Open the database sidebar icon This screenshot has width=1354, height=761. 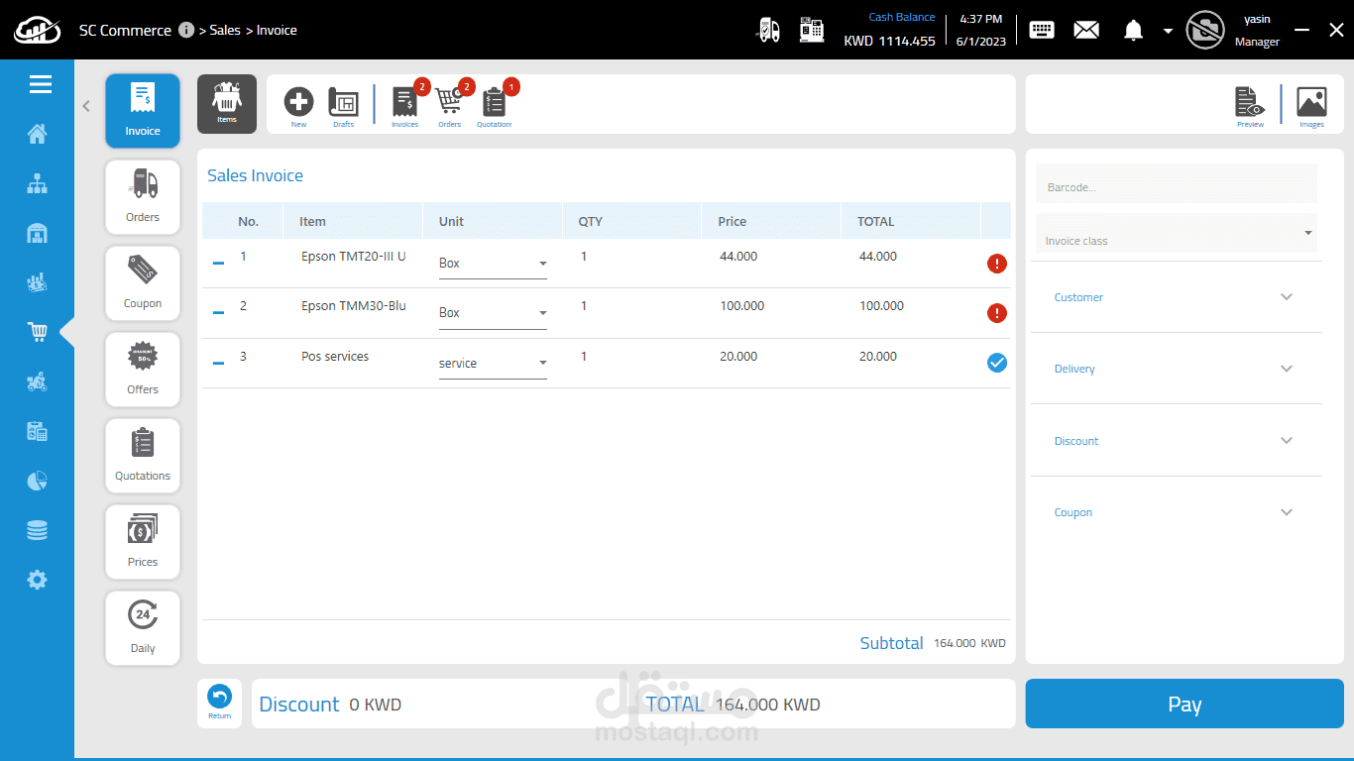click(38, 531)
